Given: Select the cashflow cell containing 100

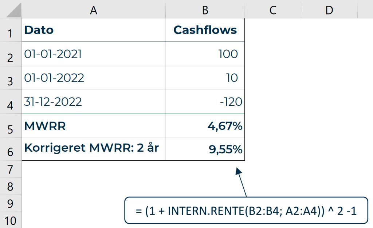Looking at the screenshot, I should [205, 54].
